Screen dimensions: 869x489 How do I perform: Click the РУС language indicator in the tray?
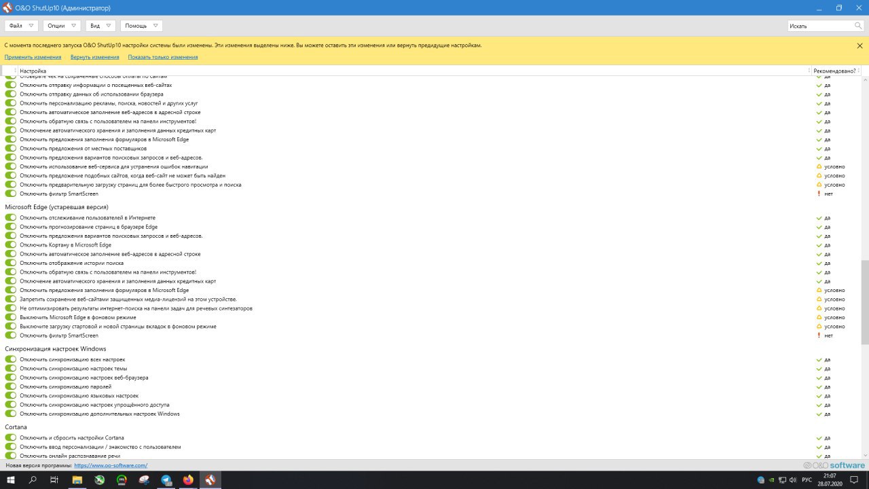807,480
